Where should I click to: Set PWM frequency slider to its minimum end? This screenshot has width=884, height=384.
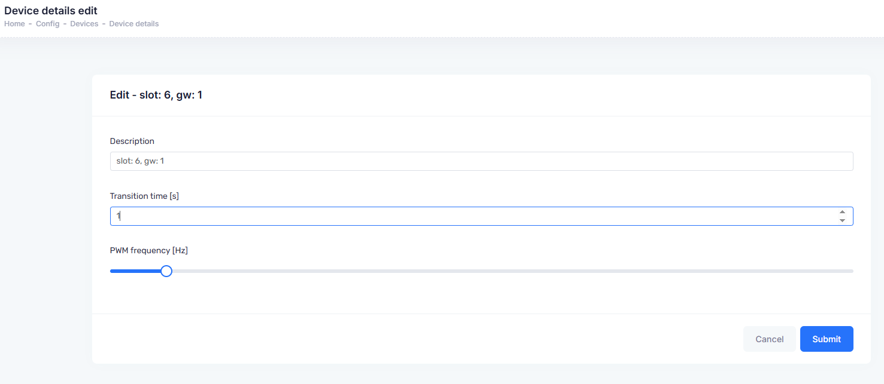click(111, 271)
